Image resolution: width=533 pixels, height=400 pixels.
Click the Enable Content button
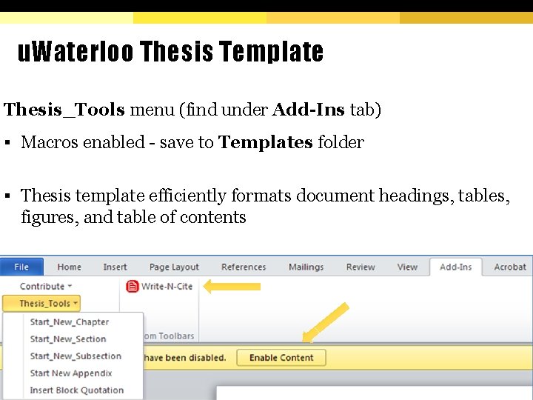tap(281, 358)
